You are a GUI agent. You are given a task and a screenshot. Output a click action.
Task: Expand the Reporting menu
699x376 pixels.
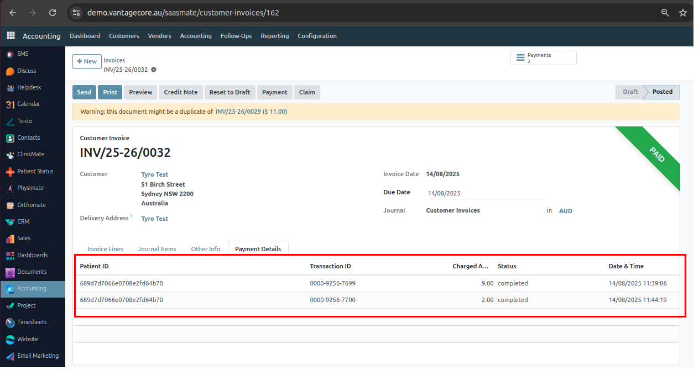click(274, 36)
